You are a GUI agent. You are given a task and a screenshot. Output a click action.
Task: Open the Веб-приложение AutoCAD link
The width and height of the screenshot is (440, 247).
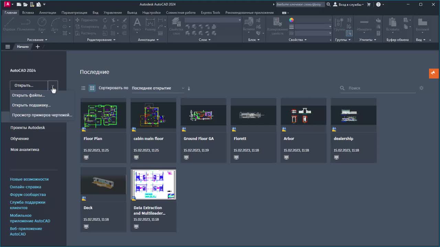pyautogui.click(x=26, y=232)
